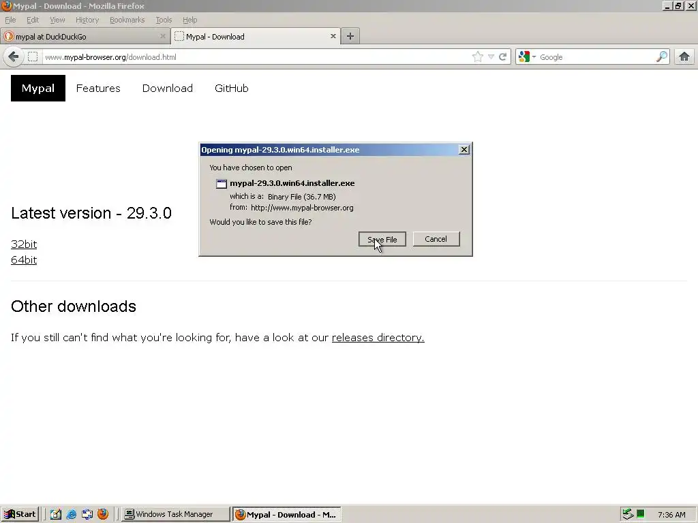698x523 pixels.
Task: Open the Tools menu
Action: tap(164, 20)
